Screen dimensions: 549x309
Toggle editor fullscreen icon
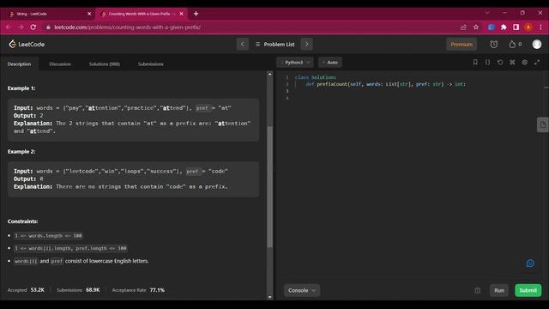point(537,63)
